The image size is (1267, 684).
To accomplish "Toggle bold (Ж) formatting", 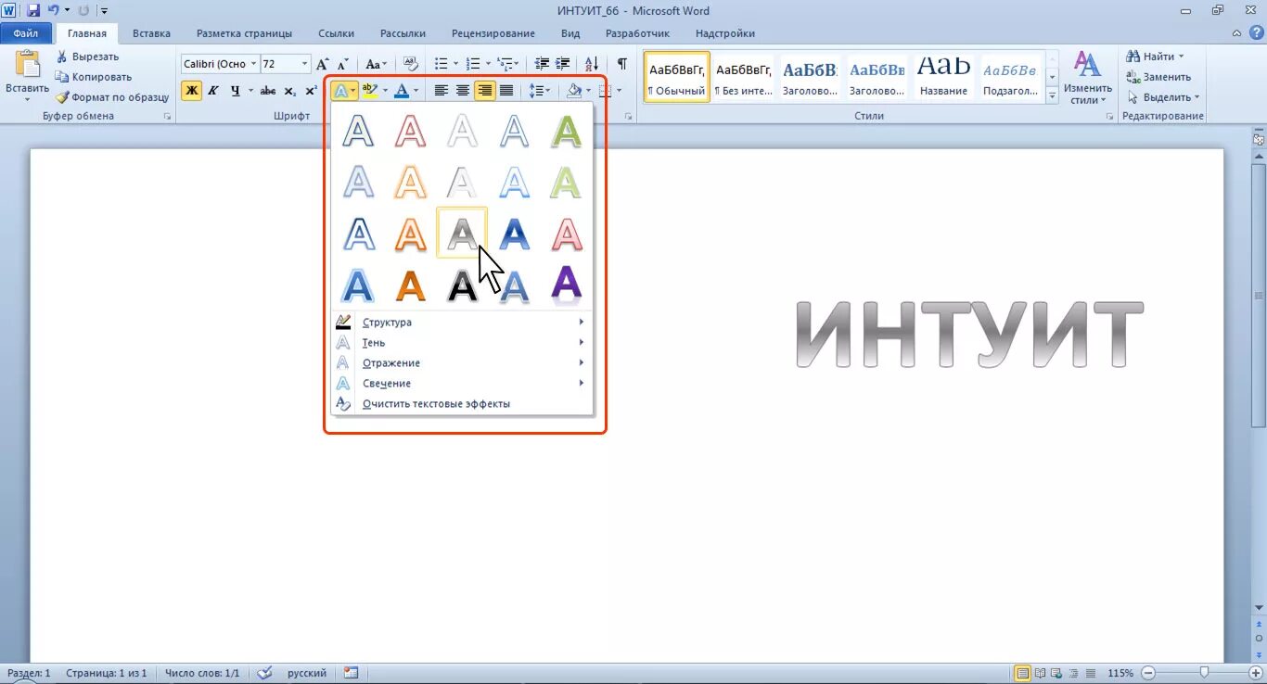I will (191, 91).
